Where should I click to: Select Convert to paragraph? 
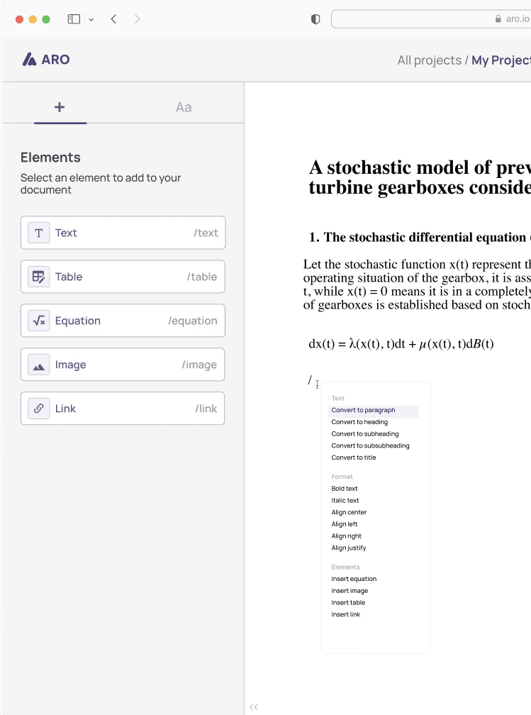373,410
